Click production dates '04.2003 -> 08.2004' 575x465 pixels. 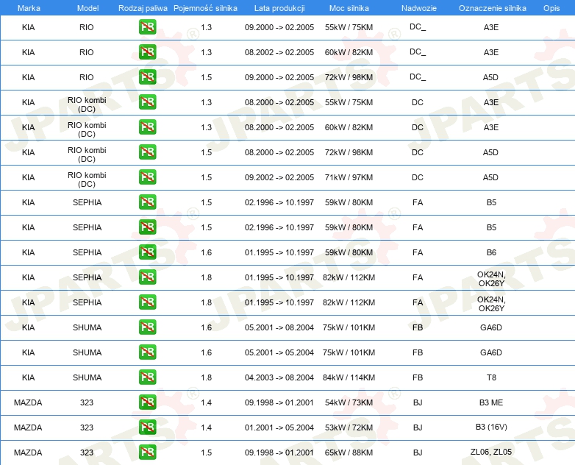click(x=279, y=377)
